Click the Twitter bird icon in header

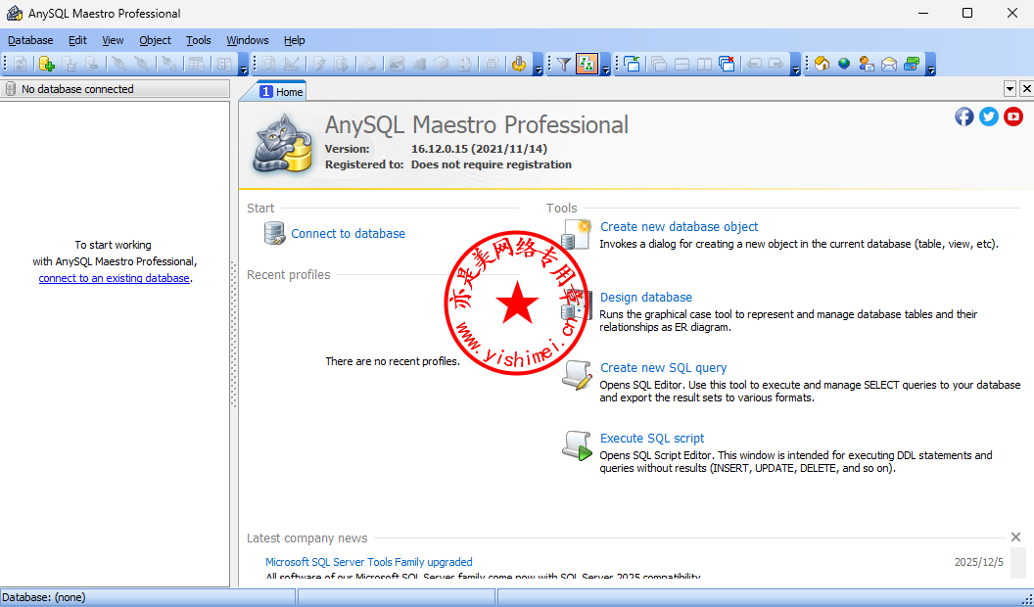point(989,117)
